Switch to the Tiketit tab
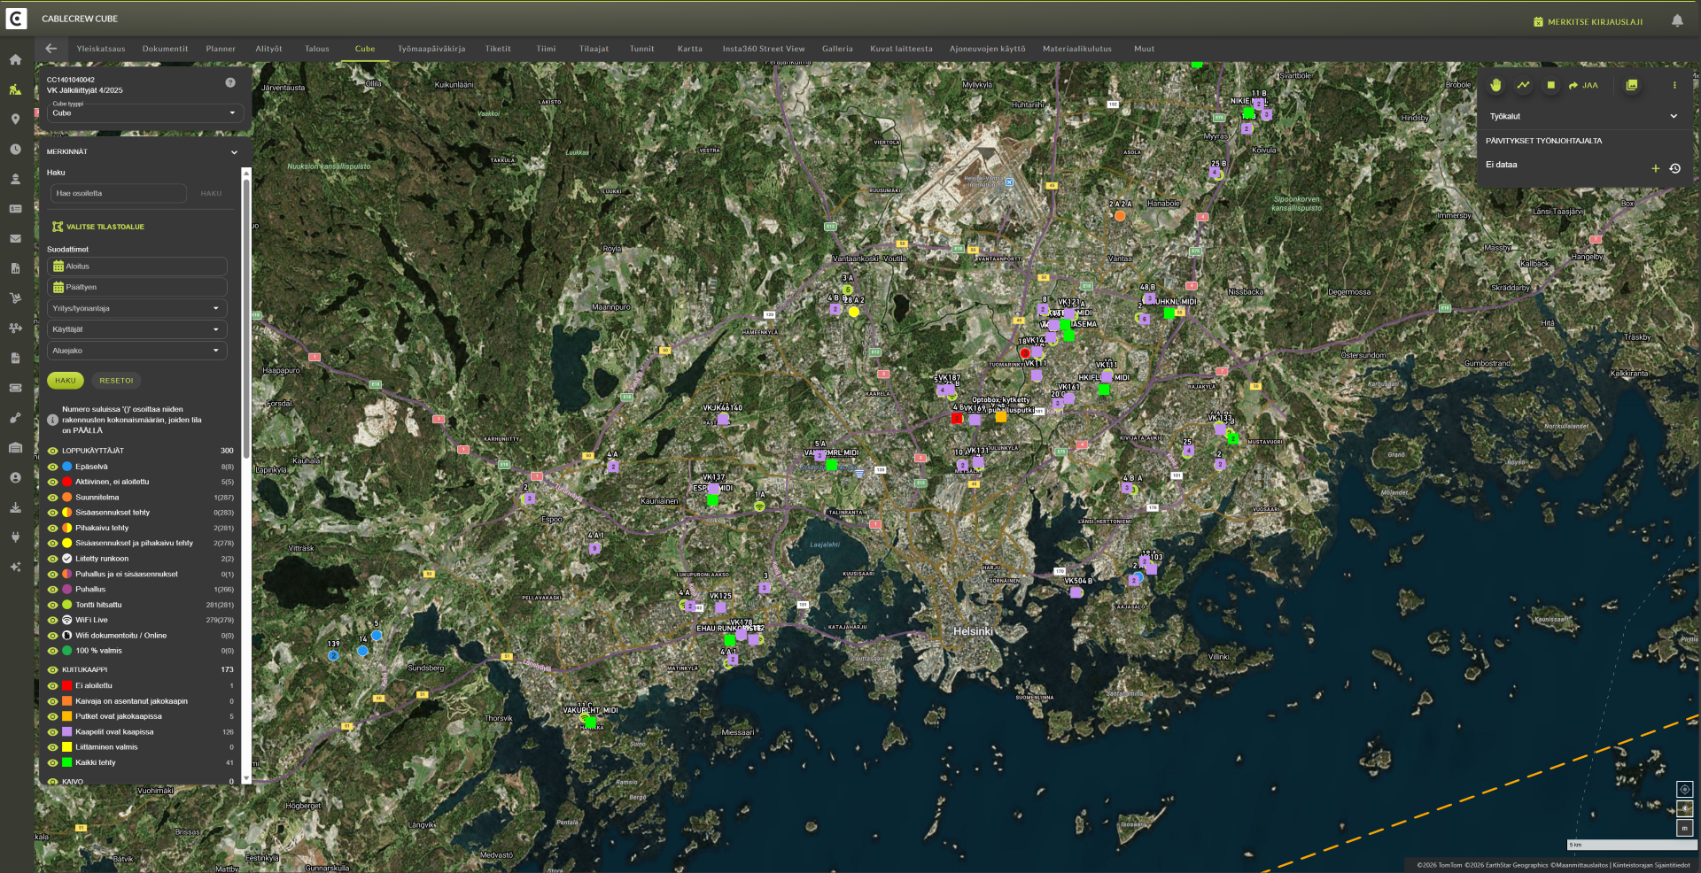The width and height of the screenshot is (1701, 873). (498, 49)
